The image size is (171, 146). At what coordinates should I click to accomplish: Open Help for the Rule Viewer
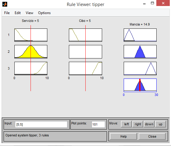[123, 136]
